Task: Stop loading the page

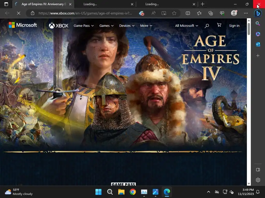Action: 19,13
